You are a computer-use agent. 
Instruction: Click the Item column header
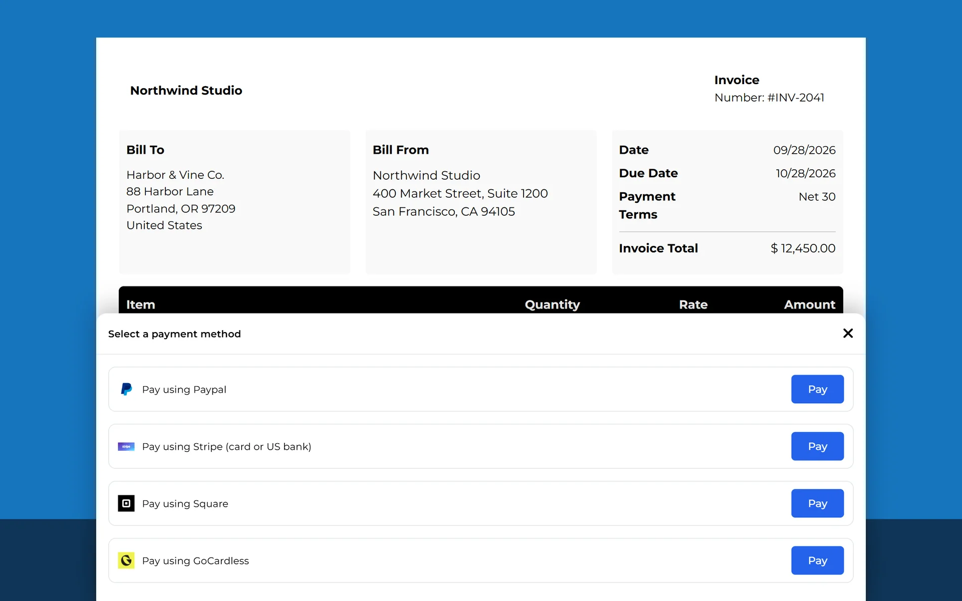[140, 305]
